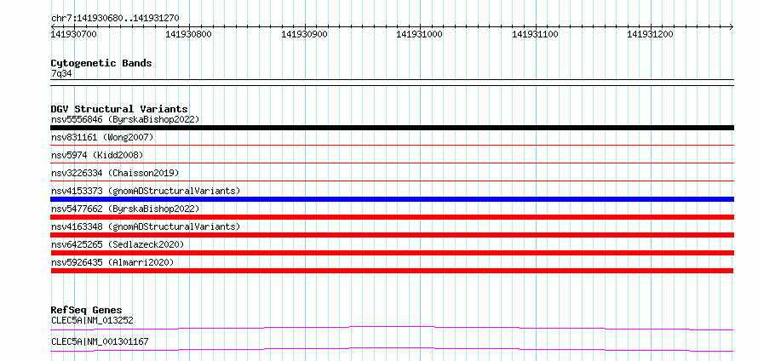Click ruler position 141930900
The width and height of the screenshot is (758, 361).
click(x=304, y=34)
